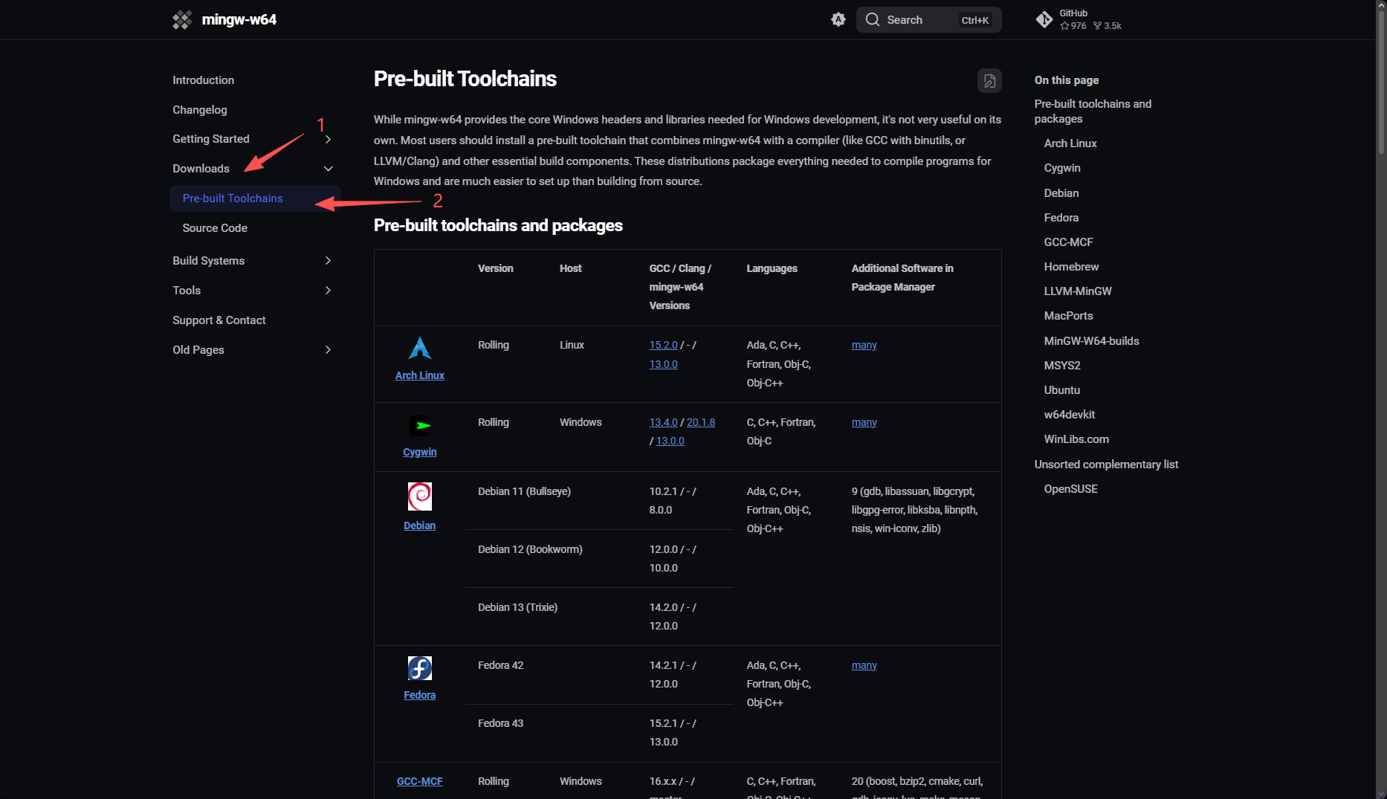Jump to LLVM-MinGW in page outline
Image resolution: width=1387 pixels, height=799 pixels.
pos(1078,291)
